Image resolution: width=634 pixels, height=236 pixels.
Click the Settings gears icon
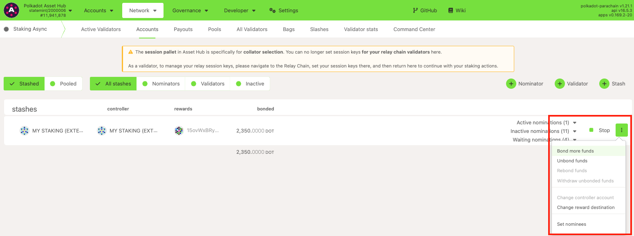click(273, 10)
